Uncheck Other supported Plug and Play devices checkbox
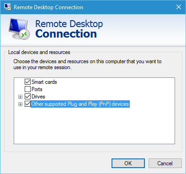 tap(27, 104)
